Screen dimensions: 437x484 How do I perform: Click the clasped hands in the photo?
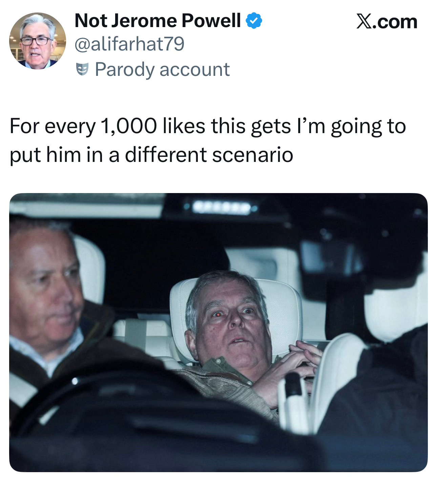301,359
